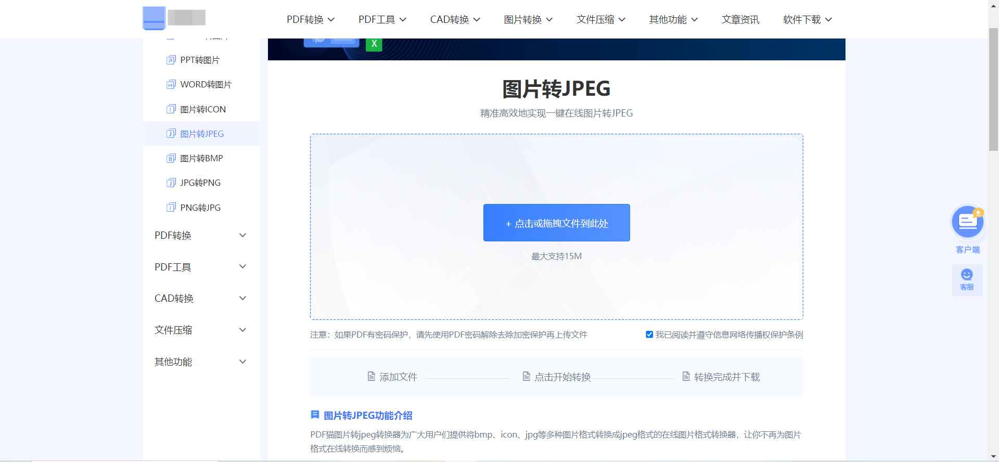Go to 文章资讯 in the top menu

[x=740, y=19]
